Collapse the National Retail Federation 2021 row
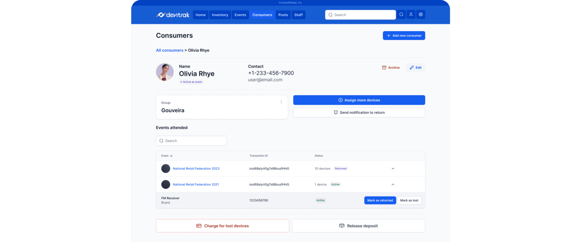The image size is (576, 242). coord(393,184)
